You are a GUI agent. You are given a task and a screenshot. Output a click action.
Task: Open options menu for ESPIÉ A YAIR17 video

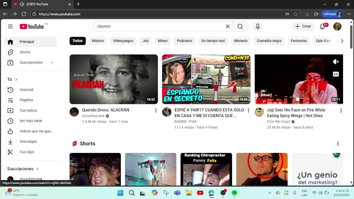tap(248, 111)
